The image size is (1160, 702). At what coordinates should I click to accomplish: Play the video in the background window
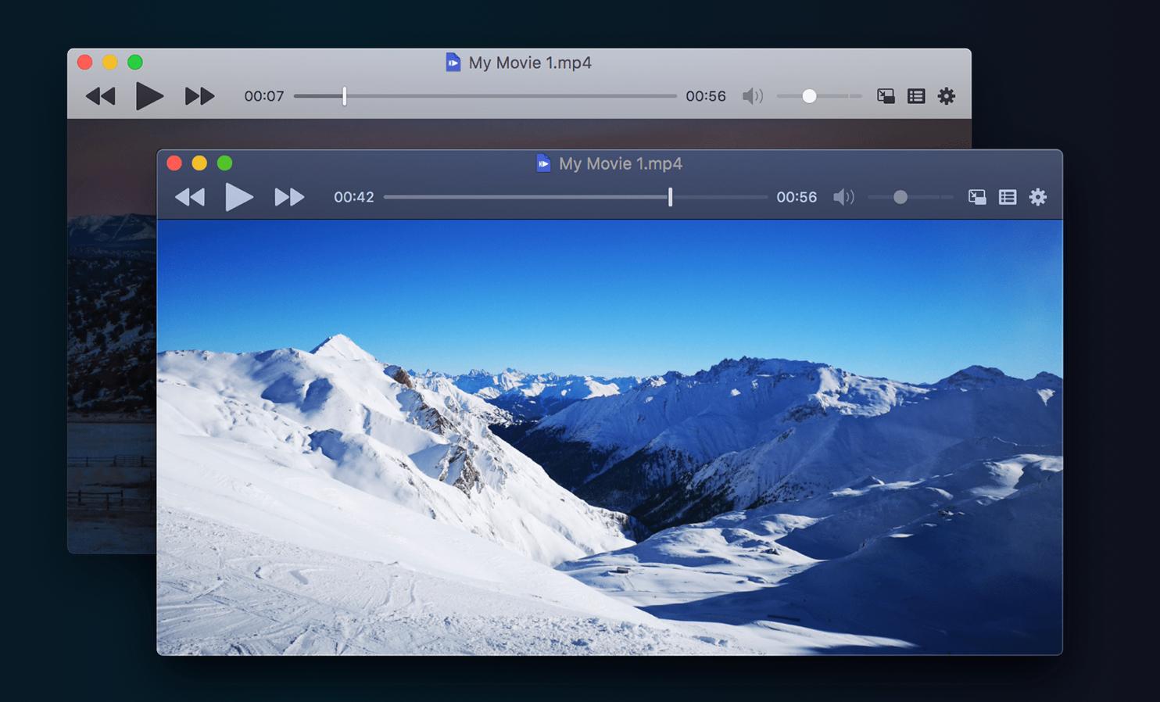(x=149, y=95)
